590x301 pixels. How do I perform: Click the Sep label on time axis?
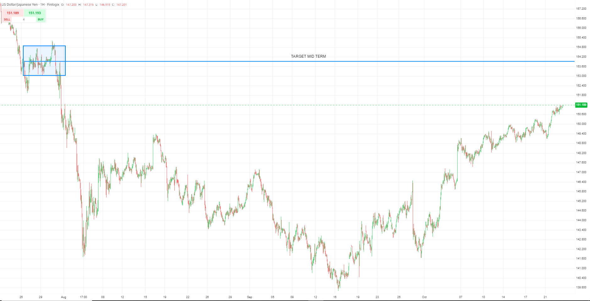(x=250, y=297)
